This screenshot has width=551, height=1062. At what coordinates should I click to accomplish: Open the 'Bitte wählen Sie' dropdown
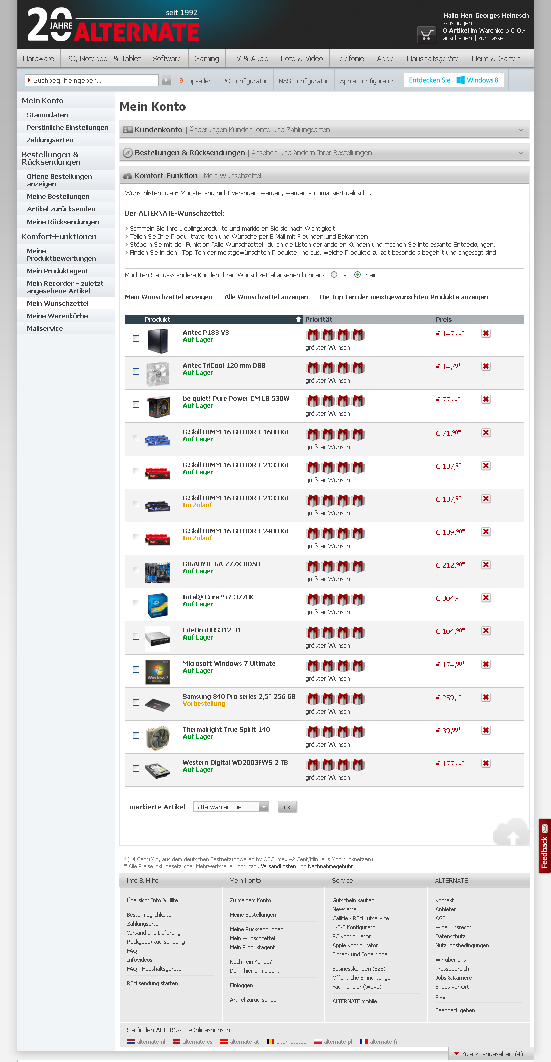(231, 807)
